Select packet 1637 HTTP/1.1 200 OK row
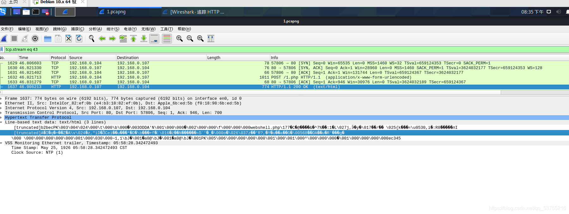This screenshot has width=569, height=214. pos(284,87)
